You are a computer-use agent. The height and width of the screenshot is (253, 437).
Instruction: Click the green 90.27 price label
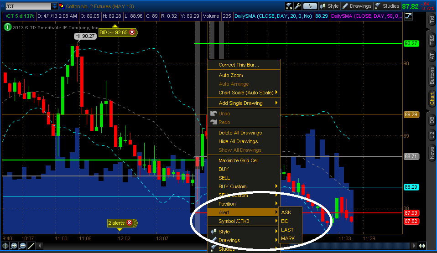tap(411, 43)
